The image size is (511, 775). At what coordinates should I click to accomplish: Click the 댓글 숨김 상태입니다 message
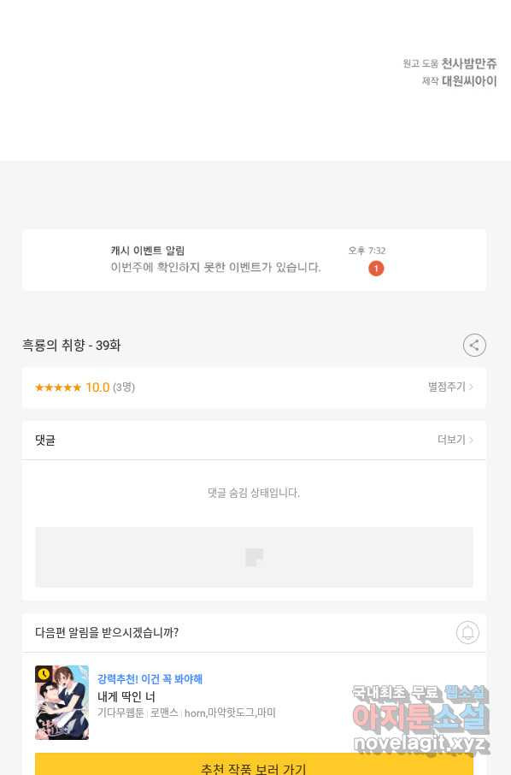click(254, 493)
